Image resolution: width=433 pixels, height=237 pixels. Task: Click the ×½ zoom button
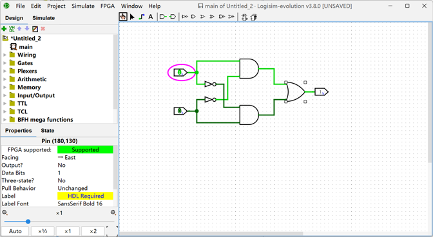point(43,231)
